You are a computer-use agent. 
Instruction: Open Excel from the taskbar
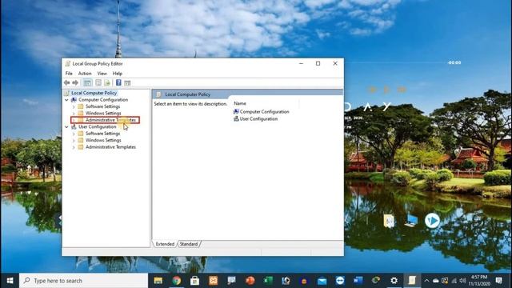(268, 281)
